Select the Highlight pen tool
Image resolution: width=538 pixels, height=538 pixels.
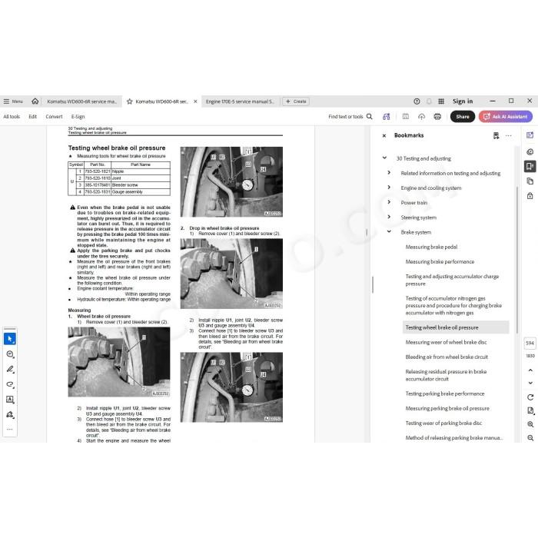(10, 369)
